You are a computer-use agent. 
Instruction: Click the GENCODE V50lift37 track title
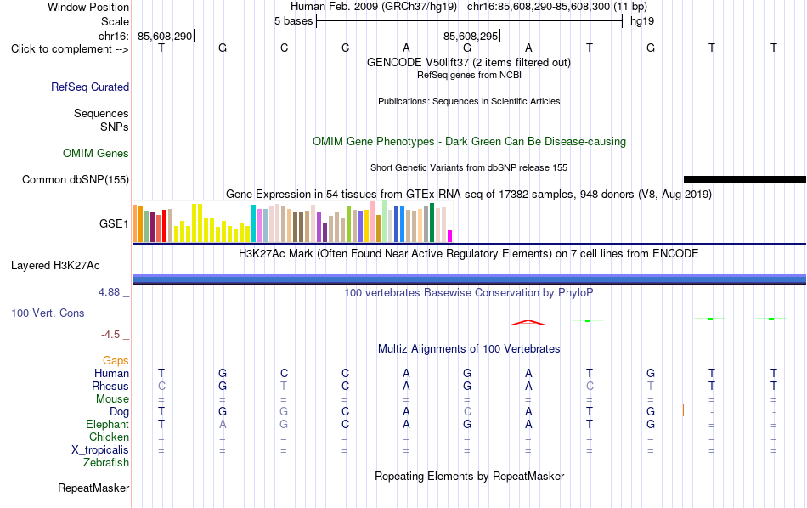[x=469, y=63]
